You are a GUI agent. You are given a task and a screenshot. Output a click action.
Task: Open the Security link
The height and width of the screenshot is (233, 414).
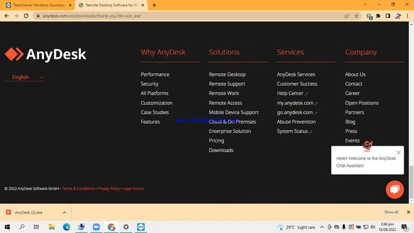(x=149, y=83)
